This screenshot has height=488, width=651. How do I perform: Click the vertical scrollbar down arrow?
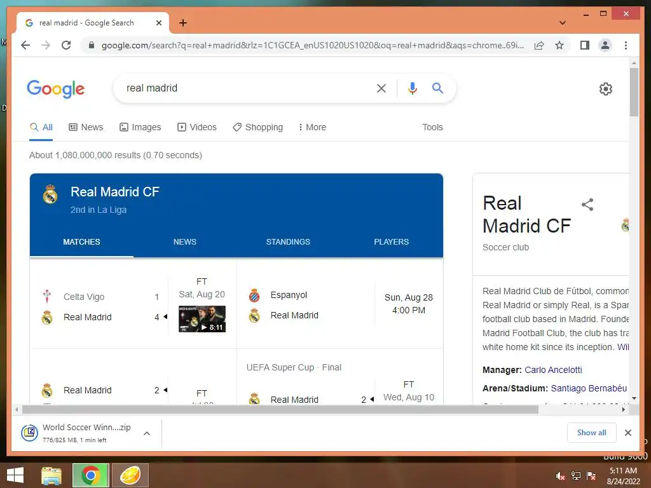[634, 398]
